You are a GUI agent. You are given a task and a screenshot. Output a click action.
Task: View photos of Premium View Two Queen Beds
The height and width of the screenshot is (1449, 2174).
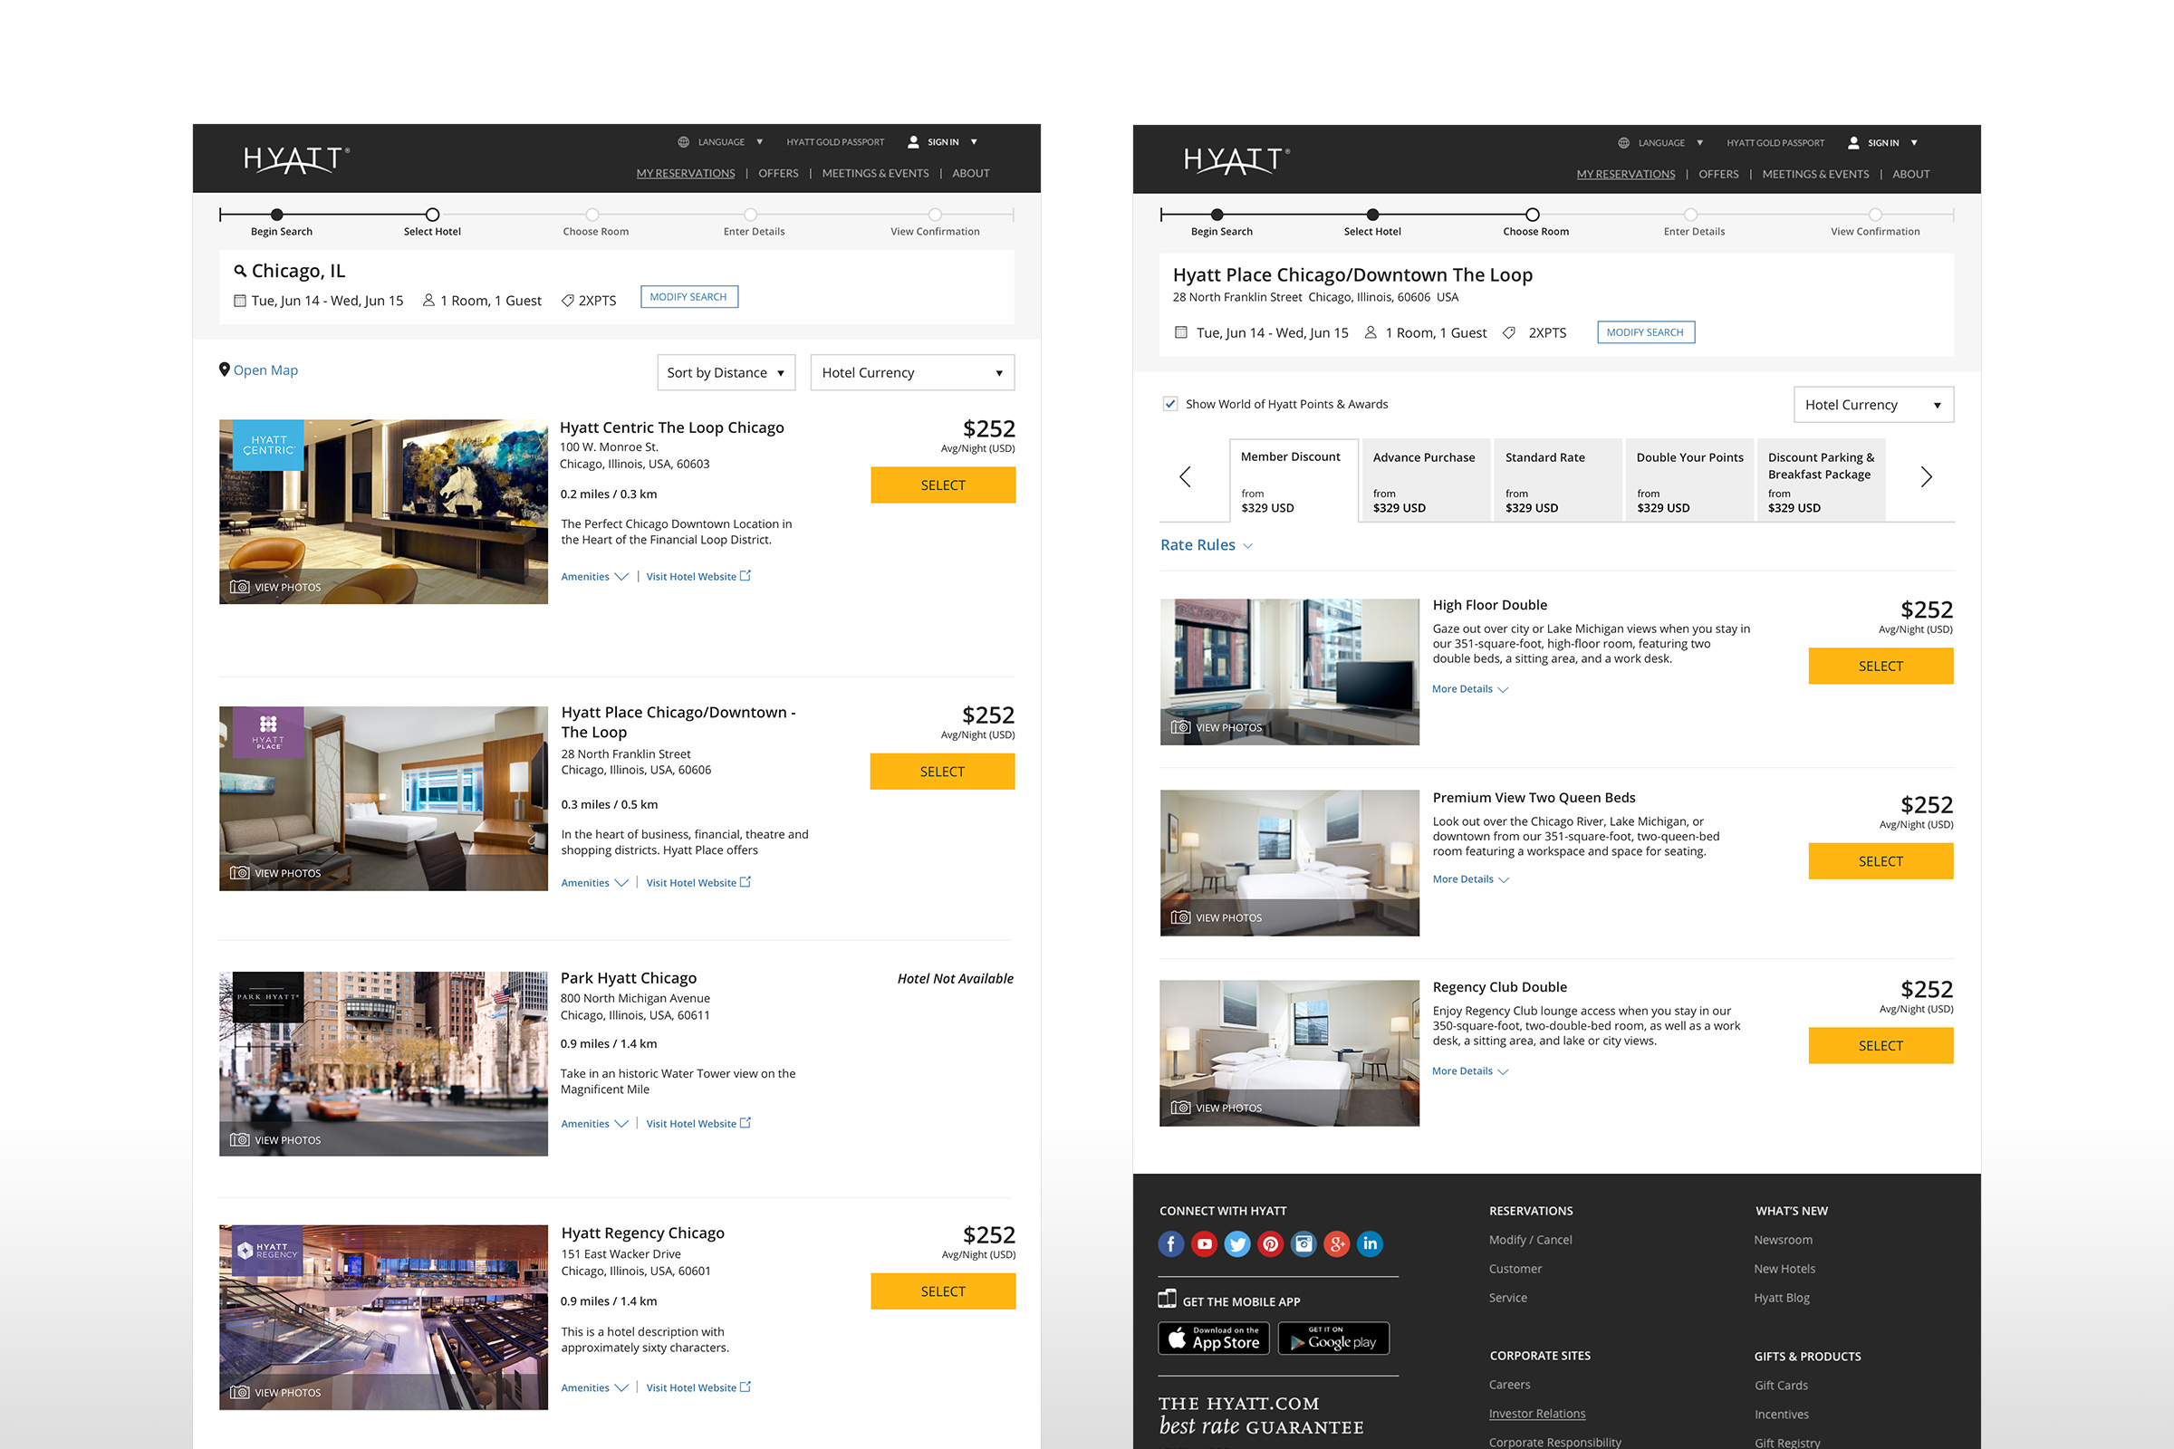point(1217,917)
